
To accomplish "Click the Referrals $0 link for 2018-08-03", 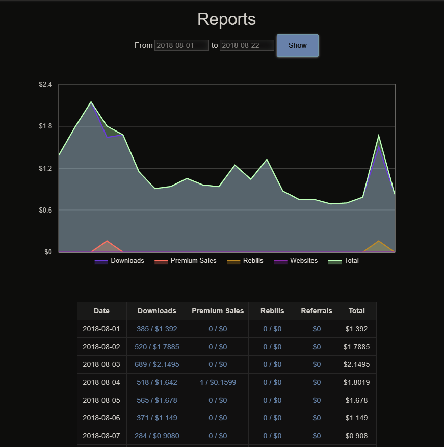I will pyautogui.click(x=317, y=364).
